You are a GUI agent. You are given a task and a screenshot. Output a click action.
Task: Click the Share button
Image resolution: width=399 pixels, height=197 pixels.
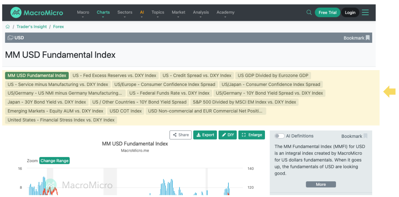click(181, 135)
